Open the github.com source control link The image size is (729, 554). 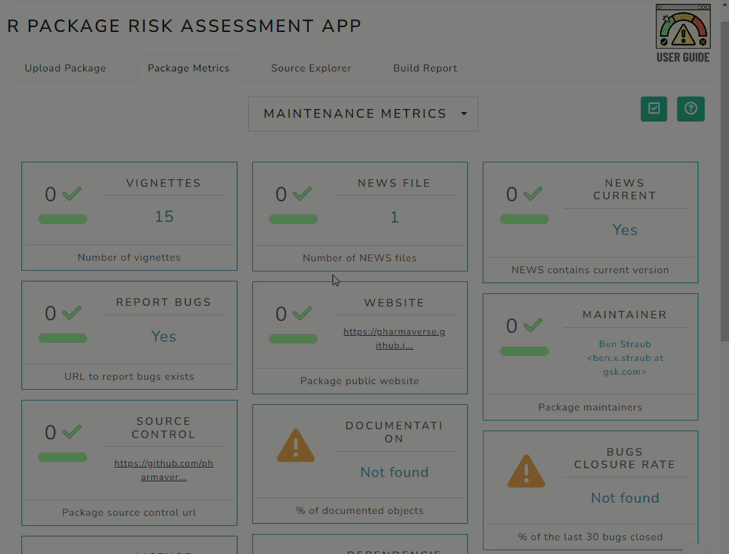tap(163, 470)
